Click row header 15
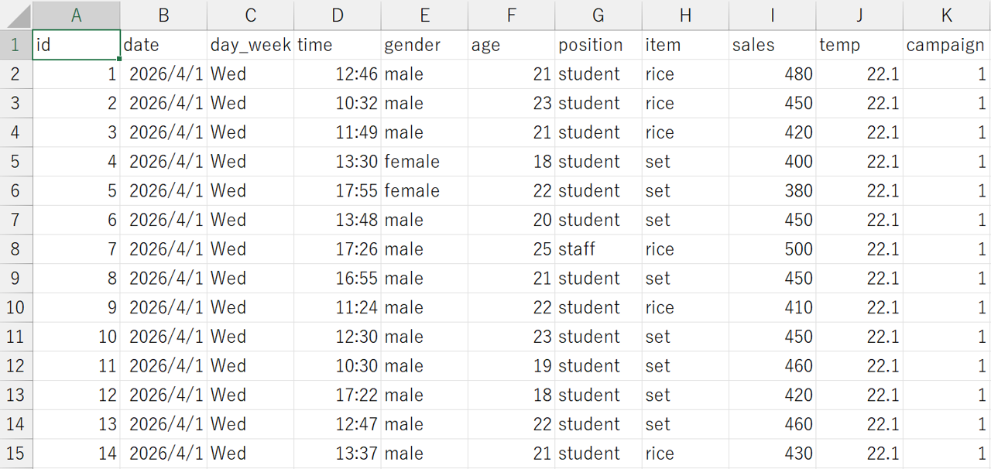Screen dimensions: 991x469 coord(15,454)
